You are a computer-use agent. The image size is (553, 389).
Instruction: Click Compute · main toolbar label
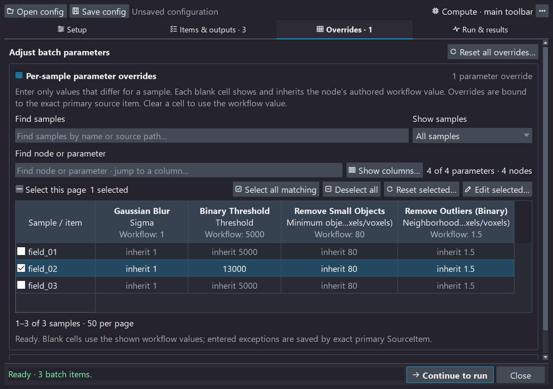click(482, 12)
